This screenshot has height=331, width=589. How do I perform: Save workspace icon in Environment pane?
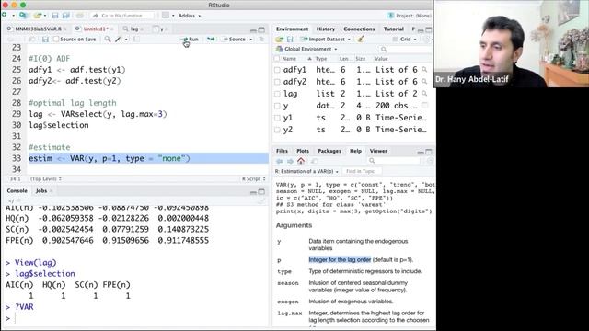(x=290, y=39)
